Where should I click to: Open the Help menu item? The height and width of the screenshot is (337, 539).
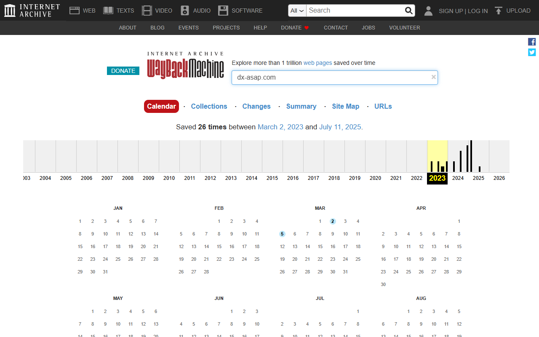(260, 28)
